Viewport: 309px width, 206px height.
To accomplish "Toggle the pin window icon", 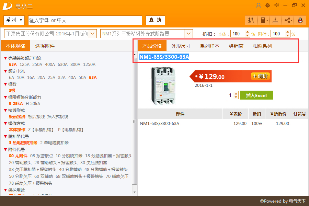I will pos(276,5).
